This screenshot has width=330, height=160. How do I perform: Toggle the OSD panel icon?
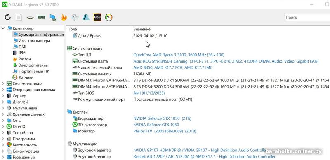pyautogui.click(x=97, y=17)
